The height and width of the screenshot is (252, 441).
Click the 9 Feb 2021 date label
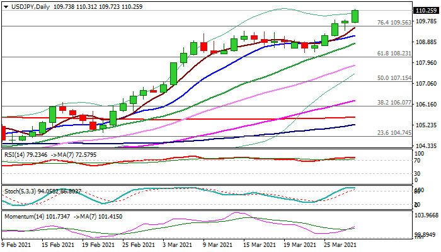coord(16,244)
